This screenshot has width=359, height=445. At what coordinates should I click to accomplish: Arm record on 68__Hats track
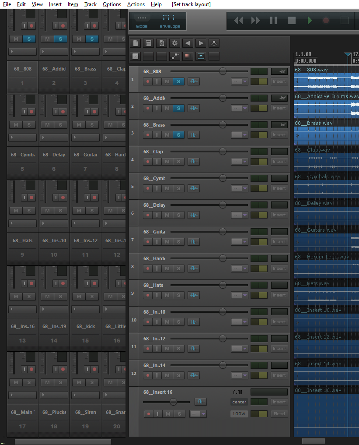(147, 295)
